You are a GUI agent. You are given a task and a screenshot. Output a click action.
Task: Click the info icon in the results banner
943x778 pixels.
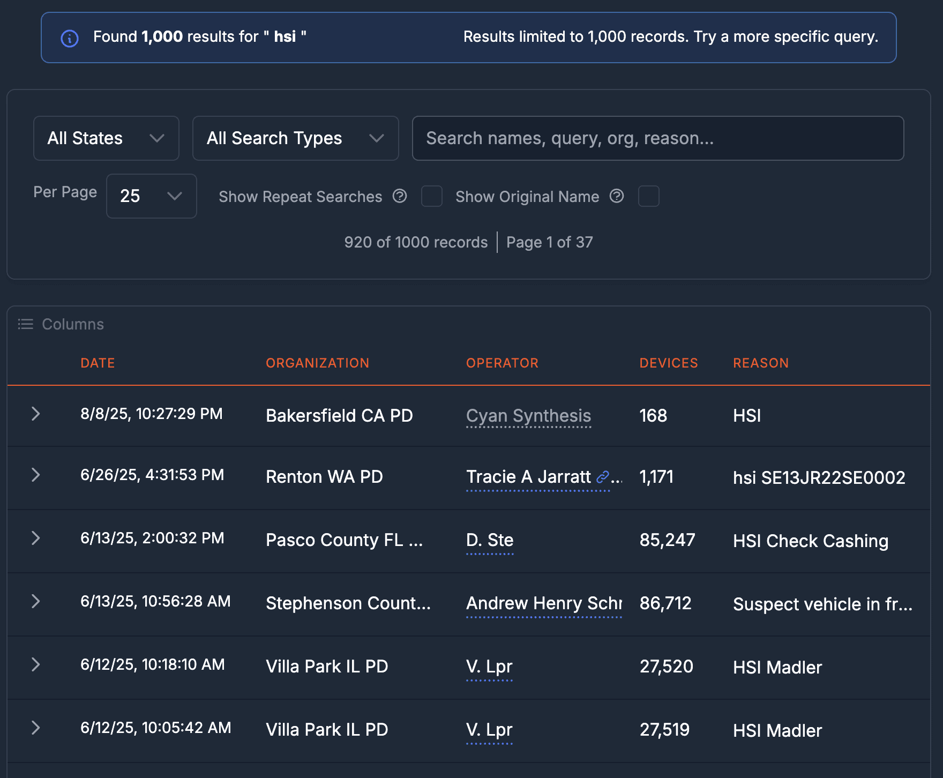coord(69,38)
